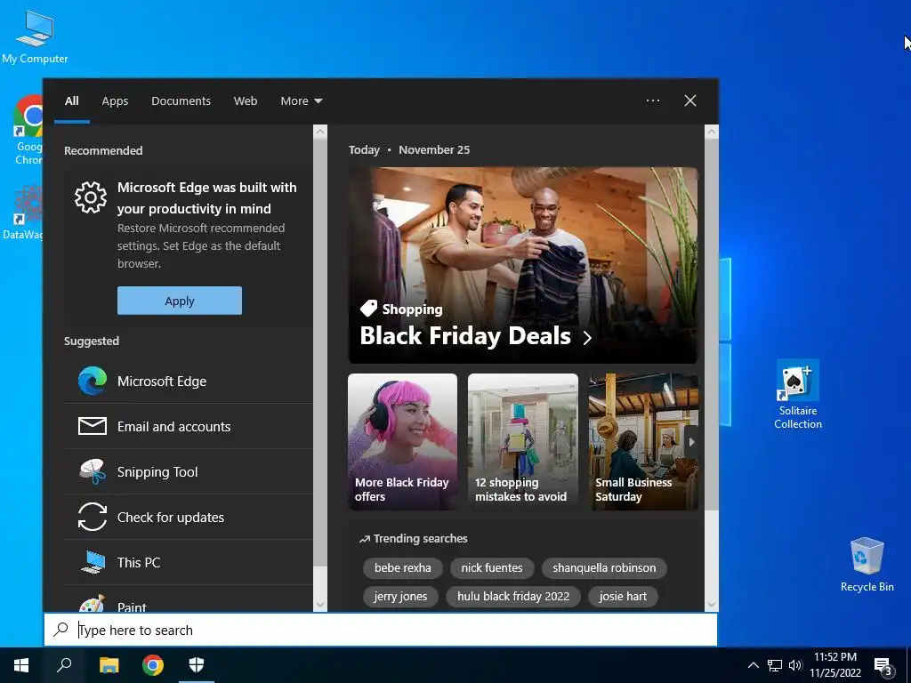911x683 pixels.
Task: Click right panel scrollbar down arrow
Action: coord(712,605)
